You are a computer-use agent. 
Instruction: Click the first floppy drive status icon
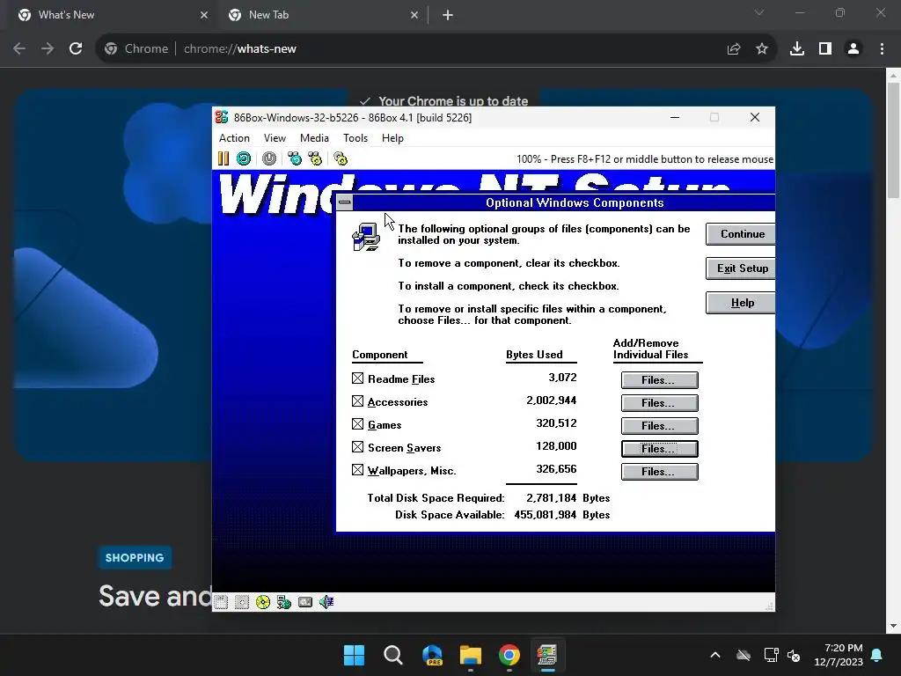click(221, 602)
